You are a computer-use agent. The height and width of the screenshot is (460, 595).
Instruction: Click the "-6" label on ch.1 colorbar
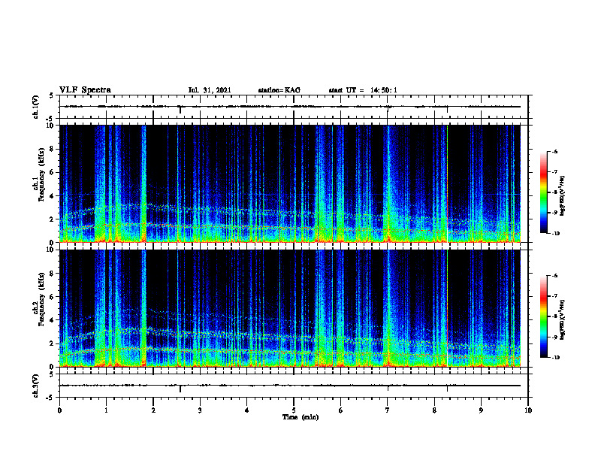554,151
